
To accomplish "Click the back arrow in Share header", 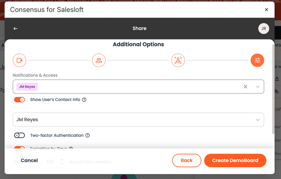I will point(16,29).
